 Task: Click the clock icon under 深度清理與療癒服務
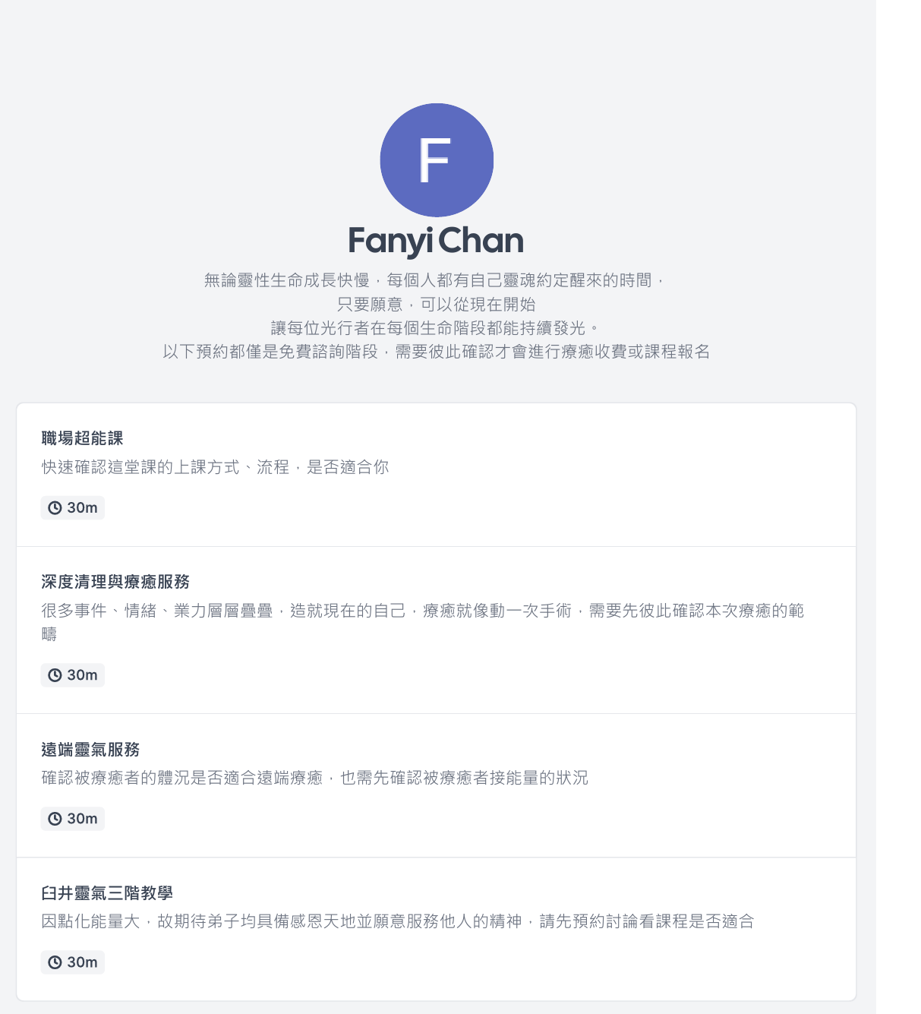(x=55, y=675)
